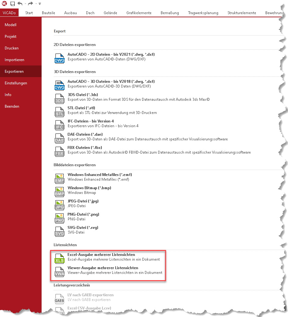Click the 3D DWG icon for AutoCAD 3D export
Image resolution: width=288 pixels, height=317 pixels.
[59, 86]
